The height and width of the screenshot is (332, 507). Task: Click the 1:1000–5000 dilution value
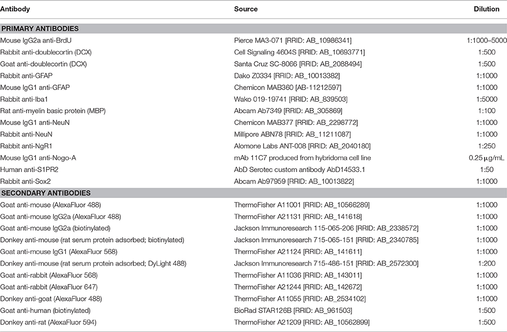pyautogui.click(x=486, y=40)
